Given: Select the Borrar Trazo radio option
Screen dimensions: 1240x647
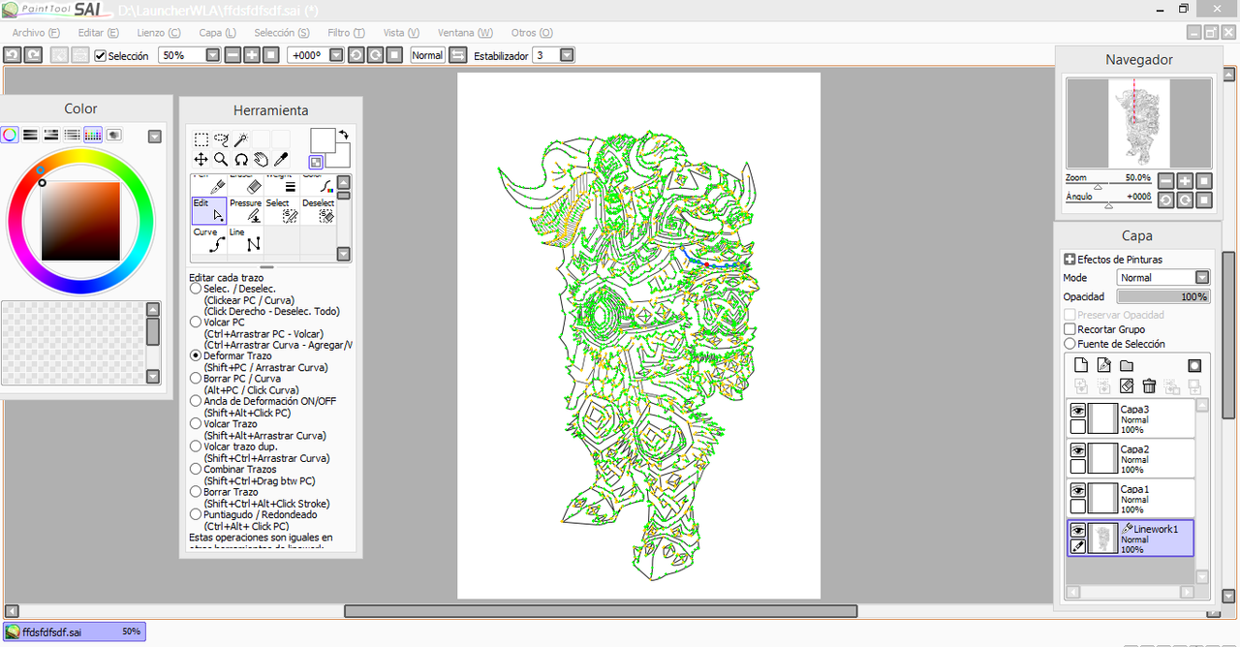Looking at the screenshot, I should coord(196,492).
